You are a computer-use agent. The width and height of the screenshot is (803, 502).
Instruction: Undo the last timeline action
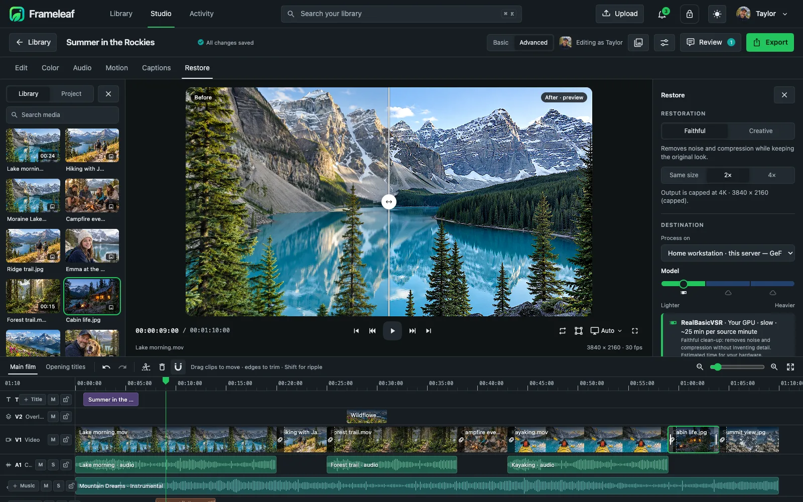106,367
